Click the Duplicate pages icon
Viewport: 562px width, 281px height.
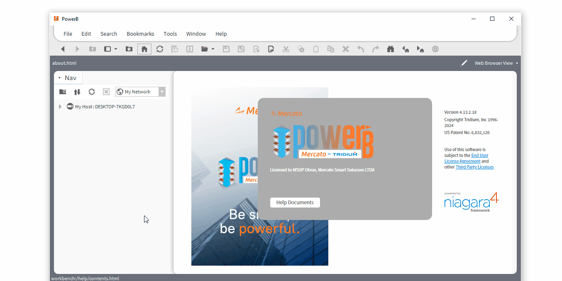point(331,49)
